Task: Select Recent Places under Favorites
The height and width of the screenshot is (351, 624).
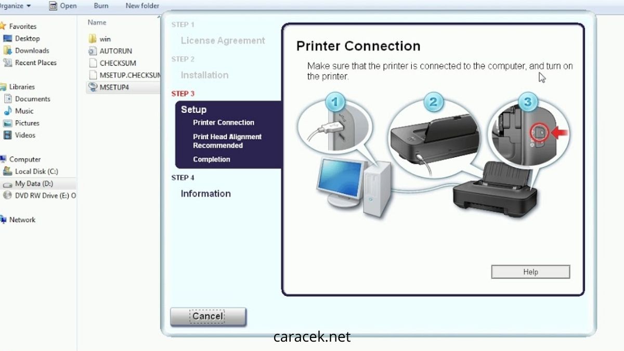Action: pyautogui.click(x=35, y=62)
